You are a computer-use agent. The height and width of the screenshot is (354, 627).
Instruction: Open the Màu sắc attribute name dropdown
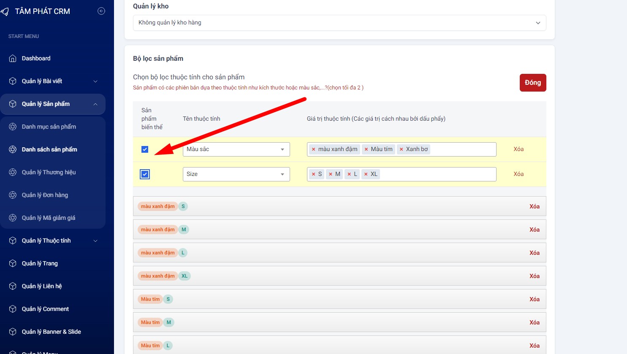[x=236, y=149]
